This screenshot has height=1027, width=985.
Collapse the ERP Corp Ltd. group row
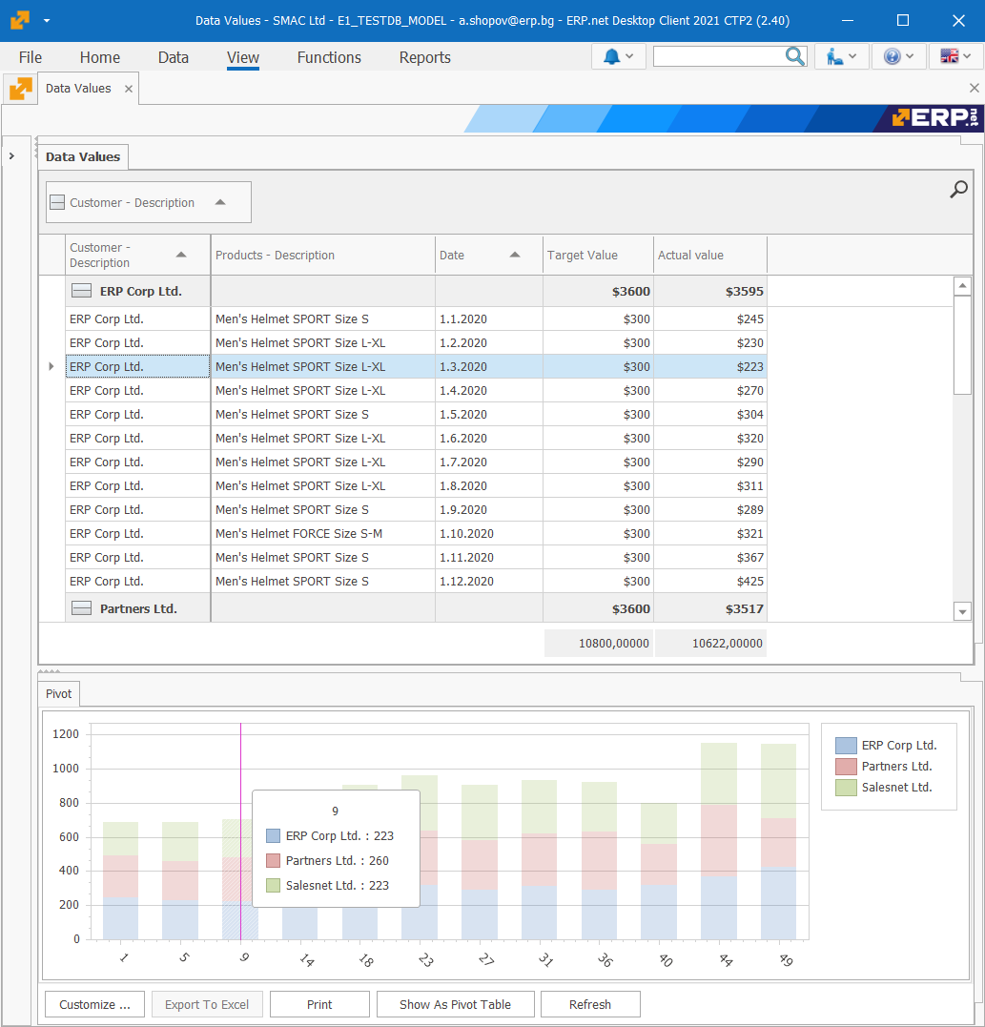(x=81, y=291)
